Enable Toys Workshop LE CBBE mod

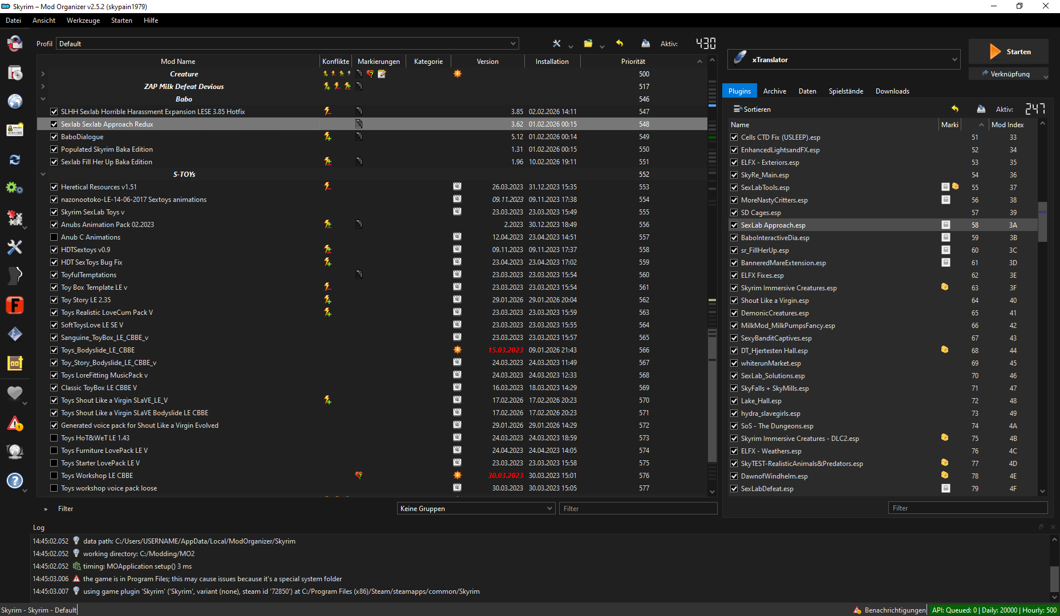click(x=54, y=476)
